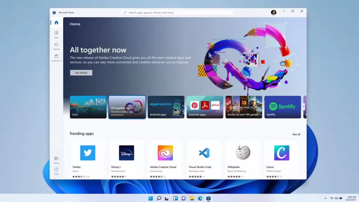The image size is (359, 202).
Task: Open the Spotify featured card
Action: (x=283, y=107)
